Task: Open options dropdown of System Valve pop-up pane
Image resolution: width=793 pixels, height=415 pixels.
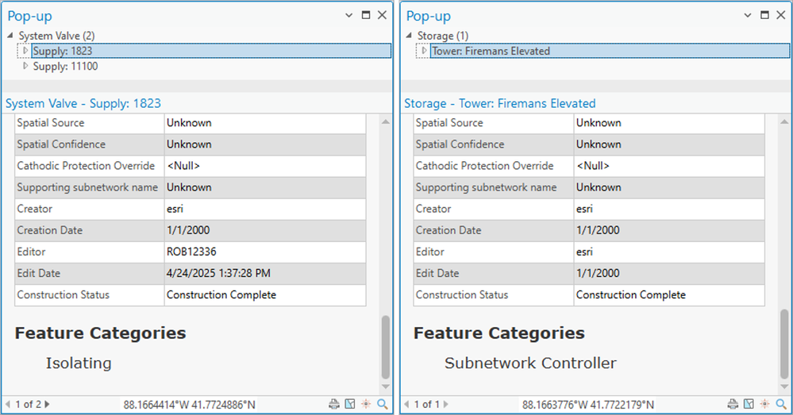Action: (350, 15)
